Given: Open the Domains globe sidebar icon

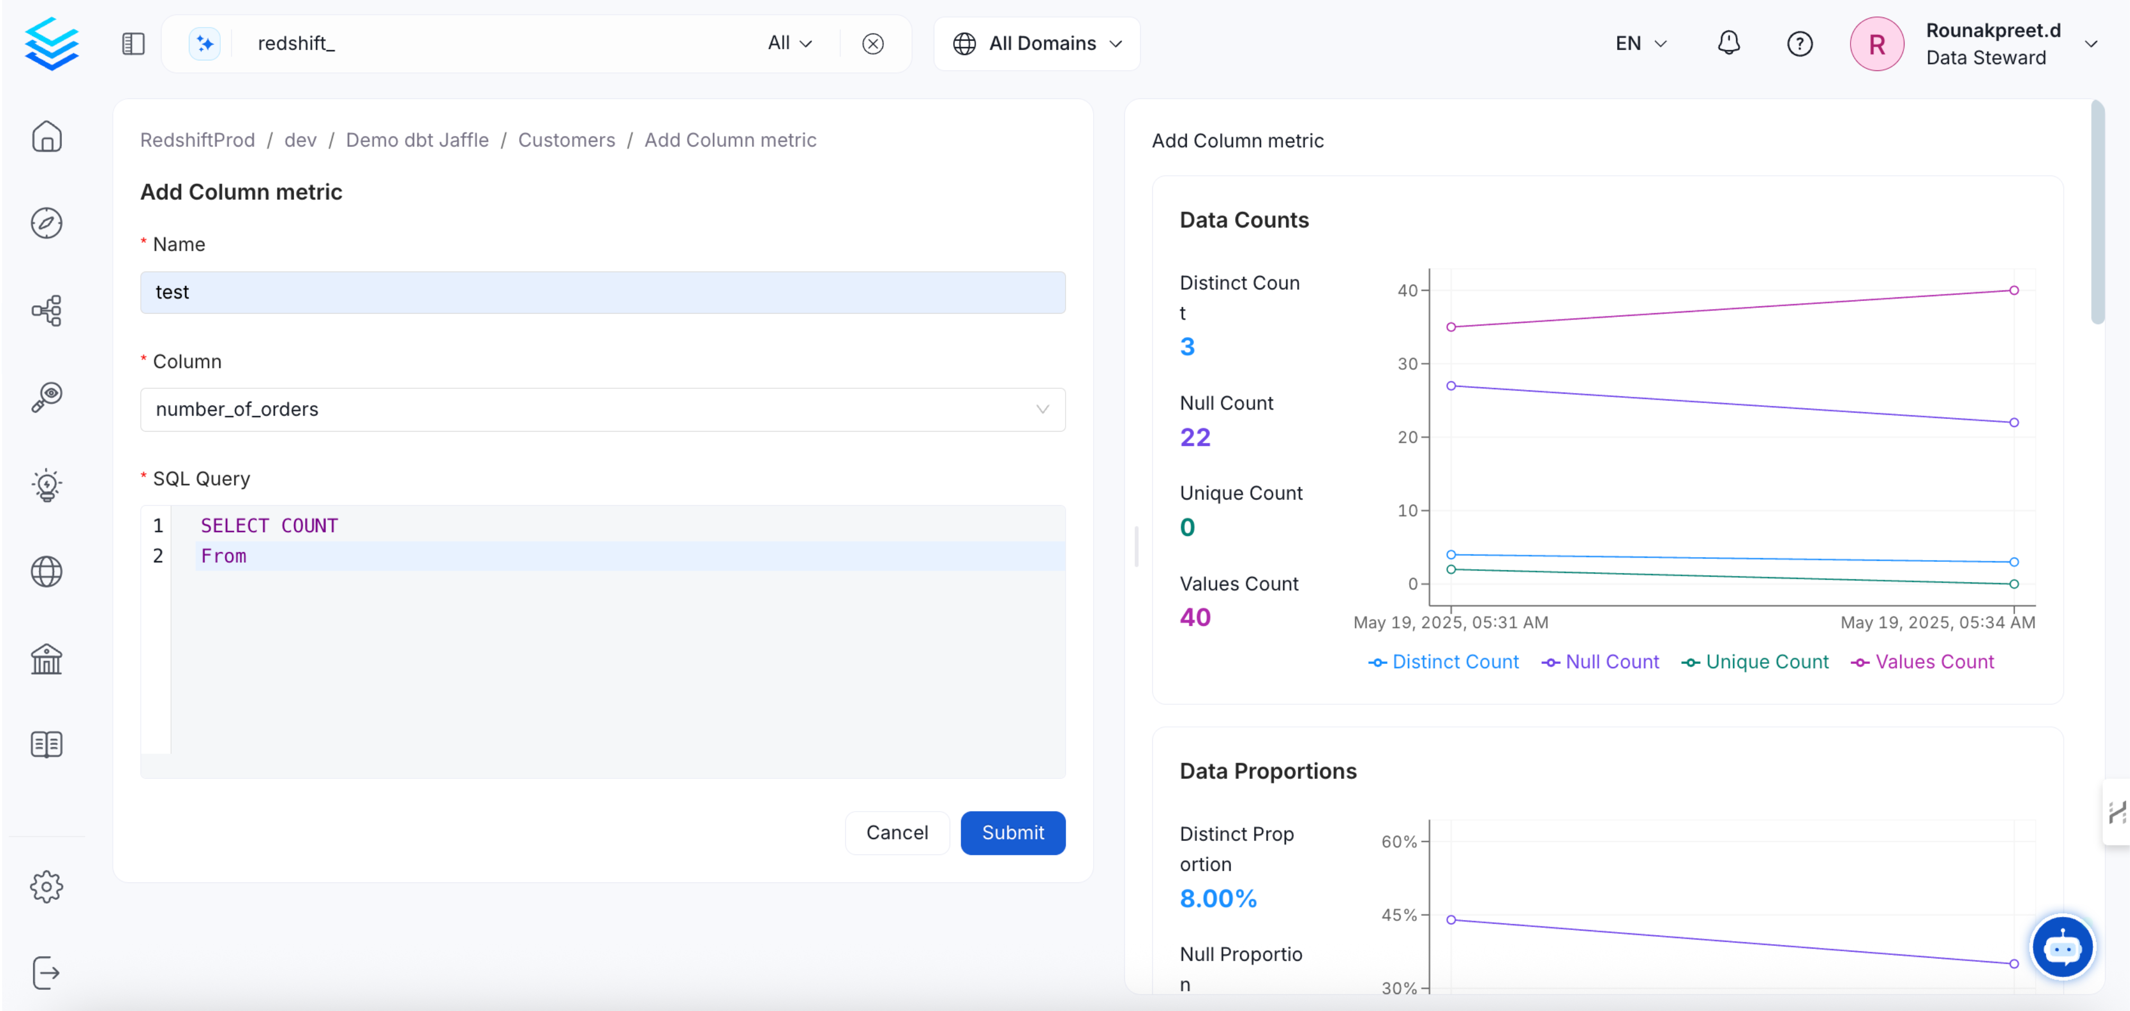Looking at the screenshot, I should (x=46, y=572).
